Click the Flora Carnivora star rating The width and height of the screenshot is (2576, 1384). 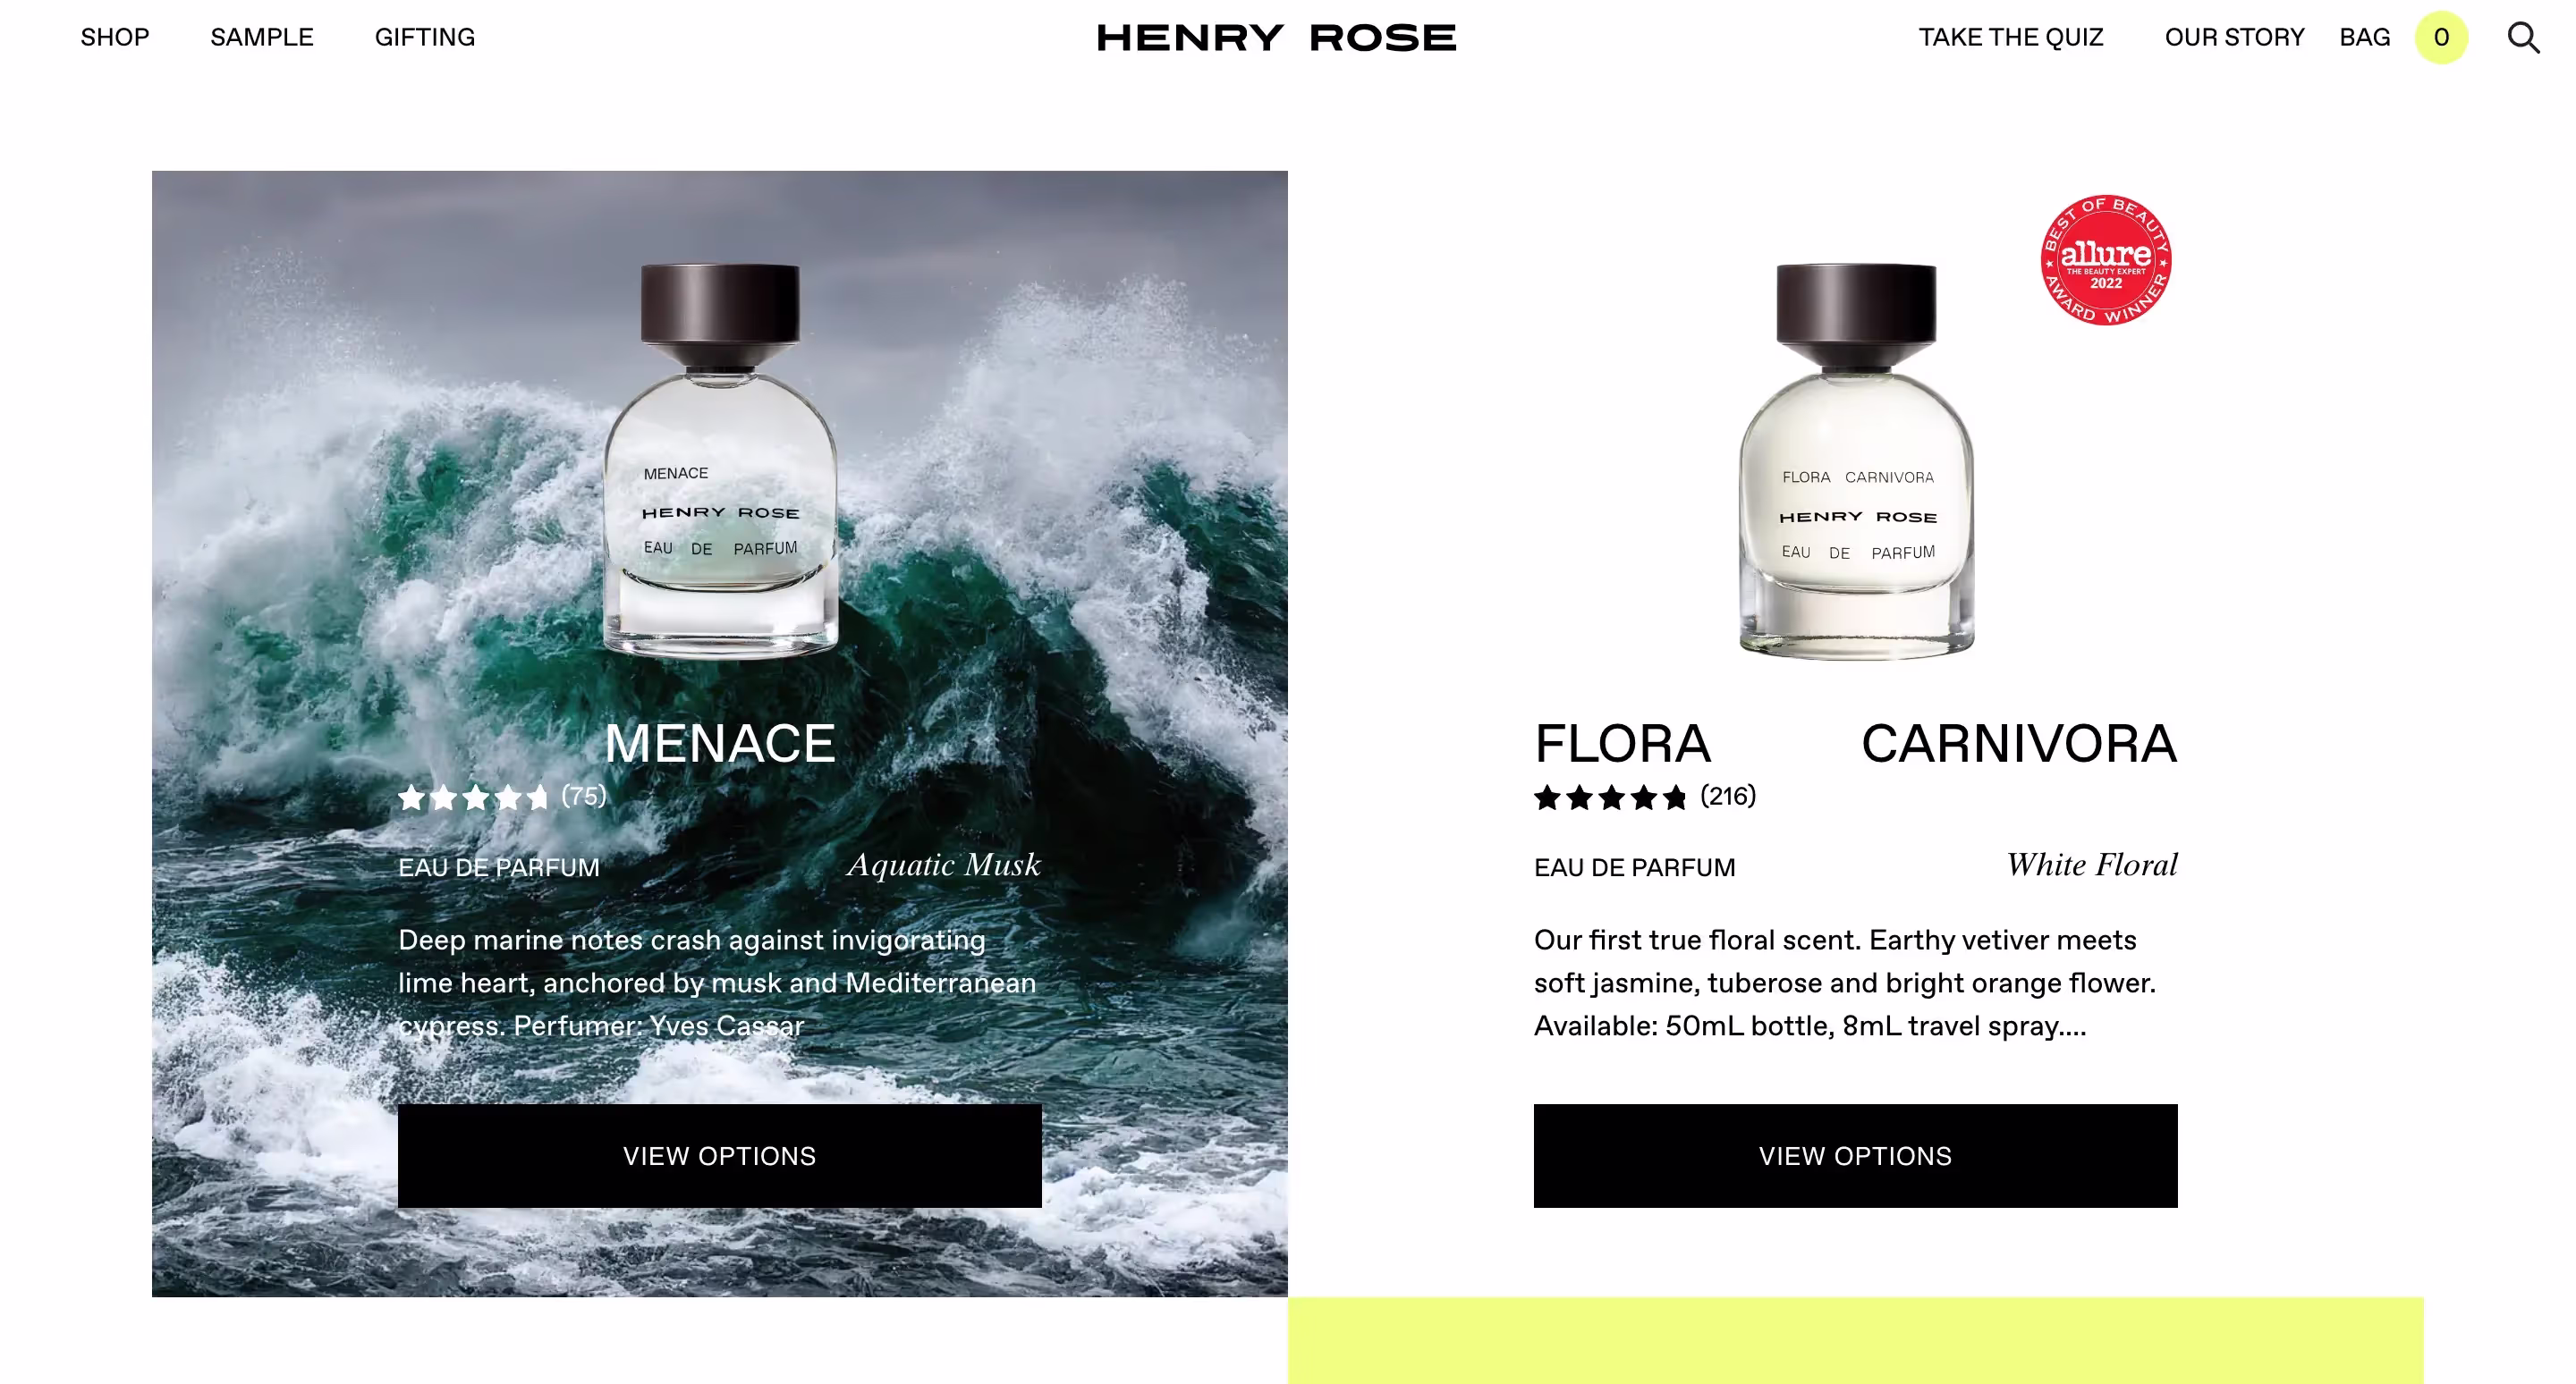click(x=1610, y=797)
